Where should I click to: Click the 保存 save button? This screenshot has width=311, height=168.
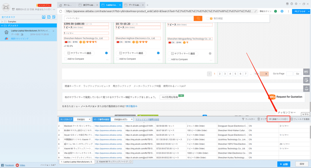click(x=302, y=164)
